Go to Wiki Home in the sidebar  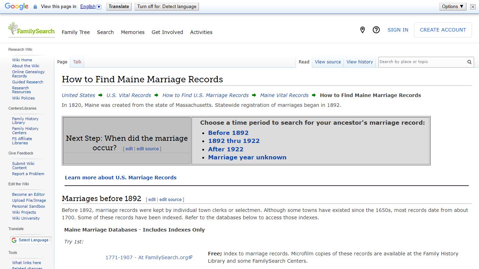[x=22, y=60]
